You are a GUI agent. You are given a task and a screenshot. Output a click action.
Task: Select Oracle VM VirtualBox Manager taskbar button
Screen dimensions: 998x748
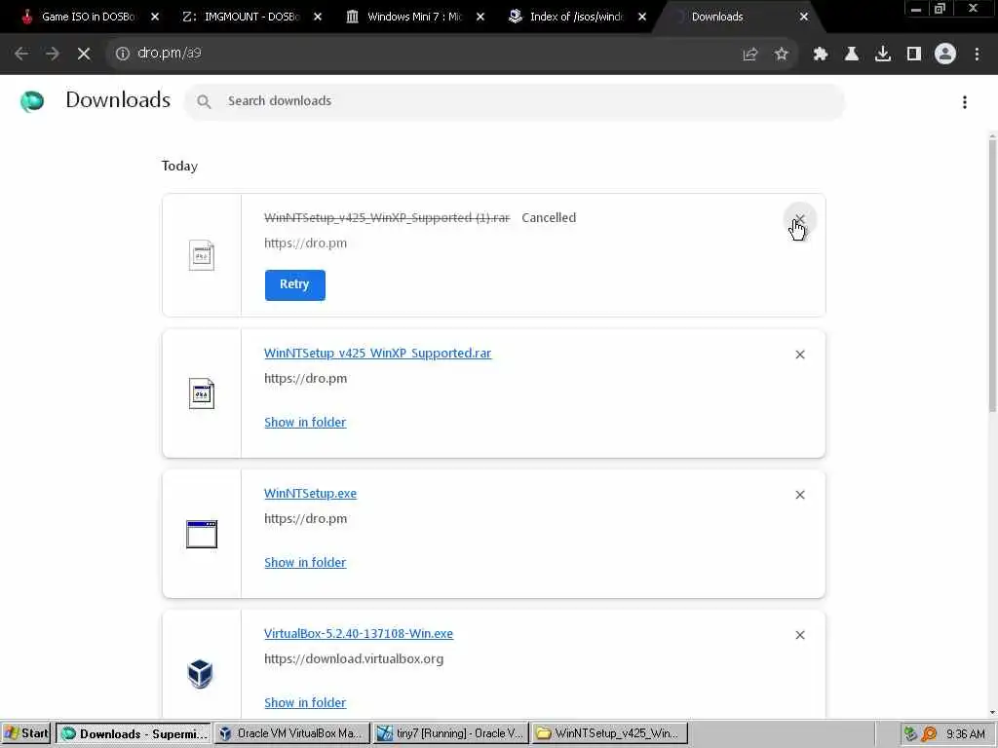pyautogui.click(x=291, y=733)
